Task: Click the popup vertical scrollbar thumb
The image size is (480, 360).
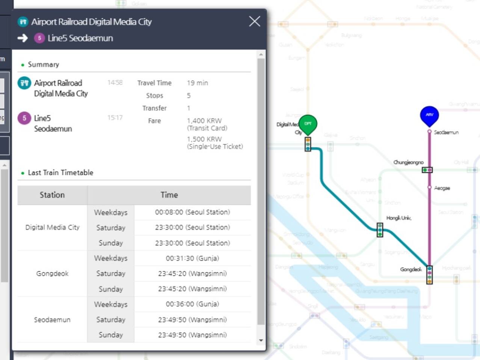Action: 261,191
